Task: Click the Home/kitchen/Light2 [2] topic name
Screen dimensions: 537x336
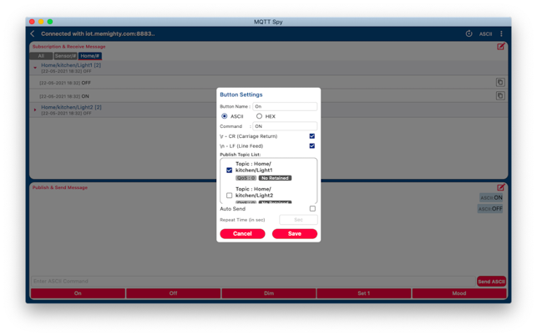Action: point(71,107)
